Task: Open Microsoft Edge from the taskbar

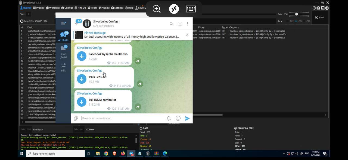Action: [165, 154]
